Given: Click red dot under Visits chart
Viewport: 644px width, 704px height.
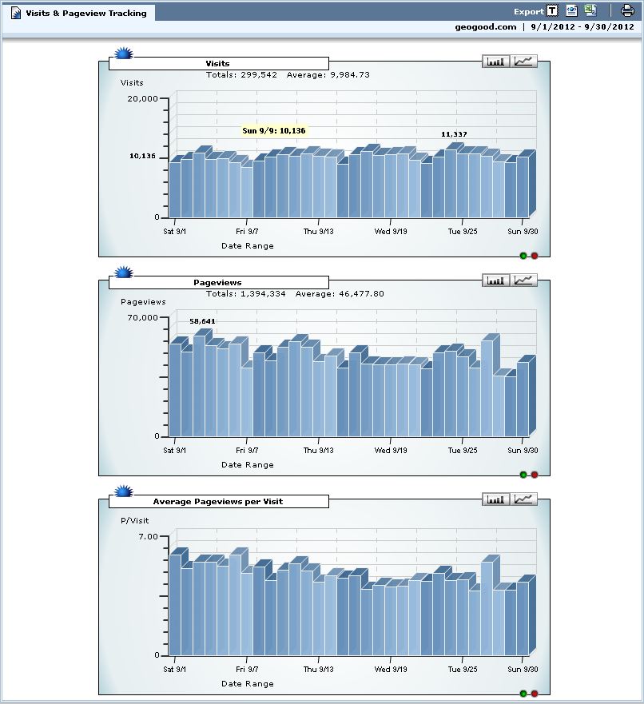Looking at the screenshot, I should [535, 256].
